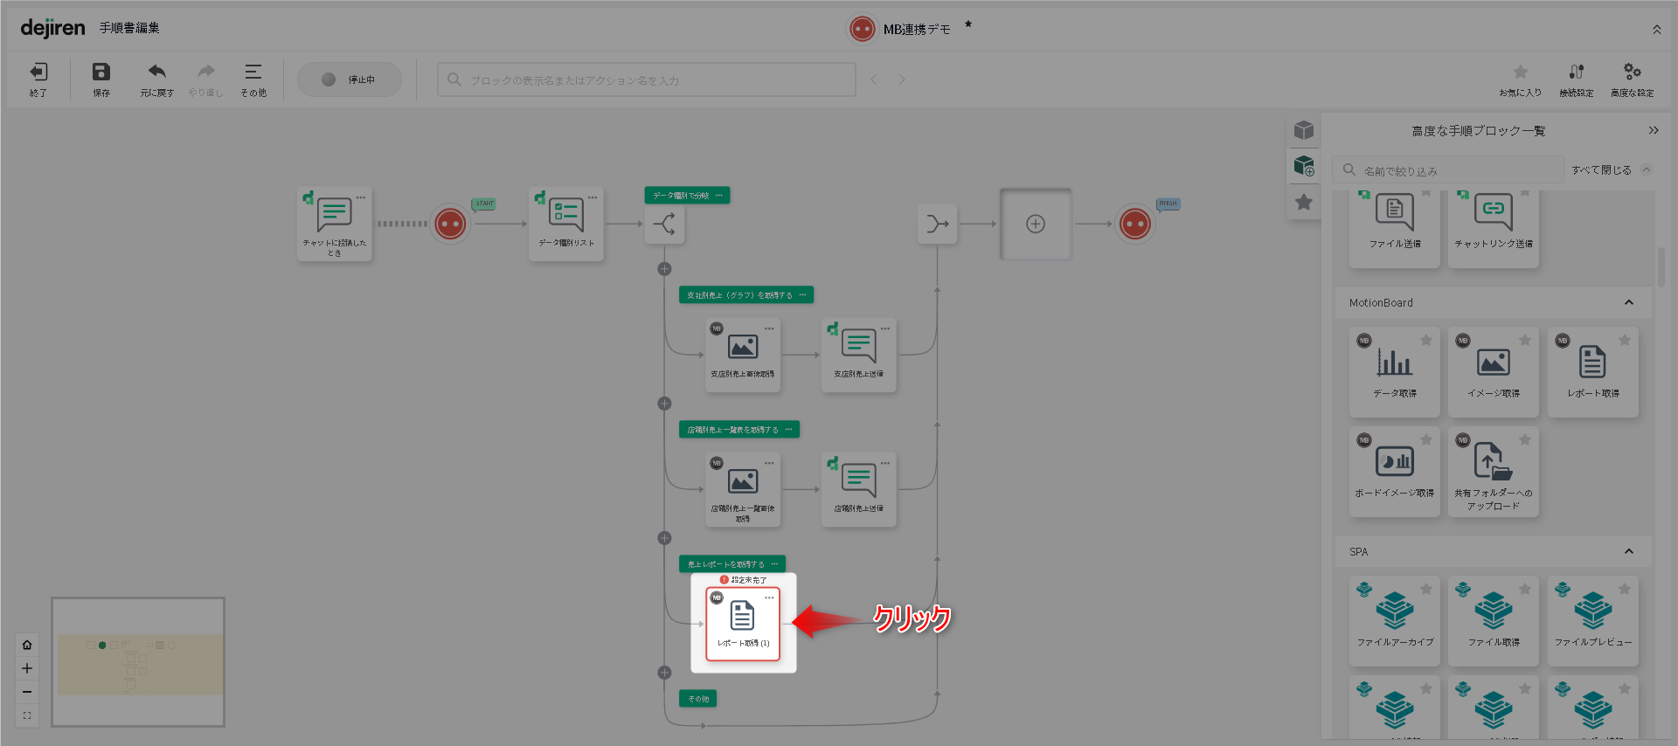1678x746 pixels.
Task: Collapse block panel with double chevron
Action: (1654, 130)
